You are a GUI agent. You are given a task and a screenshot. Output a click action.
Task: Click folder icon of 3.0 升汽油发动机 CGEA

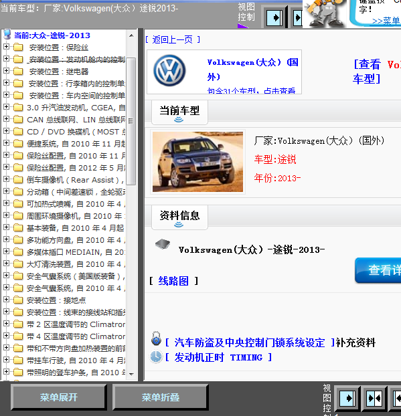(18, 108)
